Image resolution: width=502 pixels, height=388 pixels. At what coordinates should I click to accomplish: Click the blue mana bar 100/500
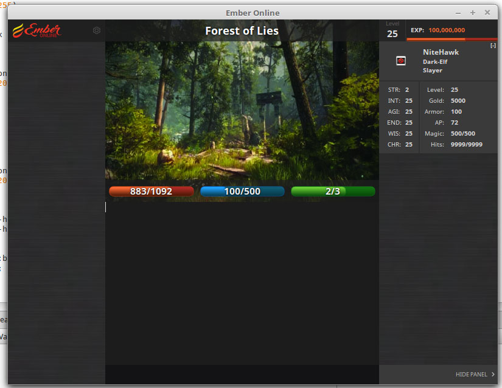pos(242,192)
